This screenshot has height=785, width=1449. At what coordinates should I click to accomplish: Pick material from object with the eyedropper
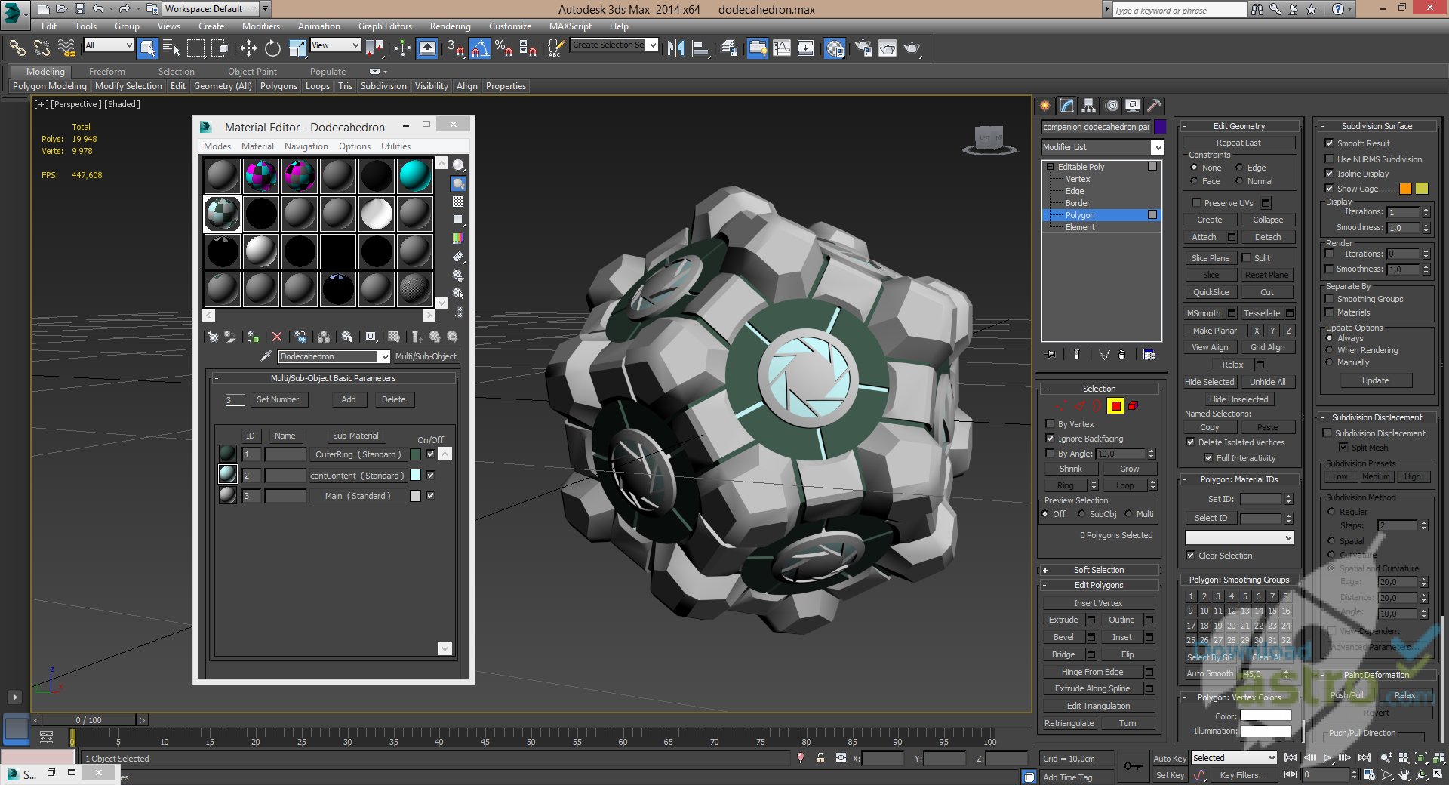[265, 356]
